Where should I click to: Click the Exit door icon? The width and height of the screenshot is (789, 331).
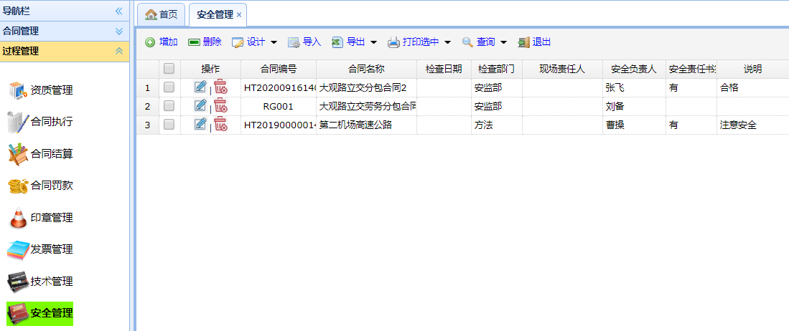click(x=524, y=42)
